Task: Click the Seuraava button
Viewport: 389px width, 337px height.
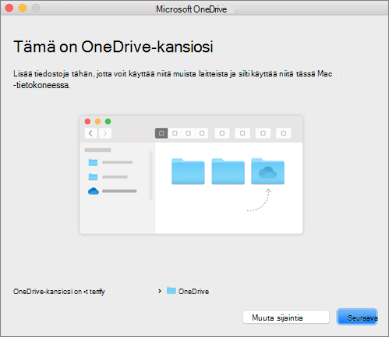Action: tap(357, 317)
